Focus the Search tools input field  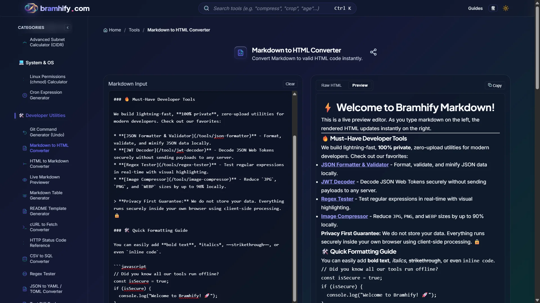277,8
